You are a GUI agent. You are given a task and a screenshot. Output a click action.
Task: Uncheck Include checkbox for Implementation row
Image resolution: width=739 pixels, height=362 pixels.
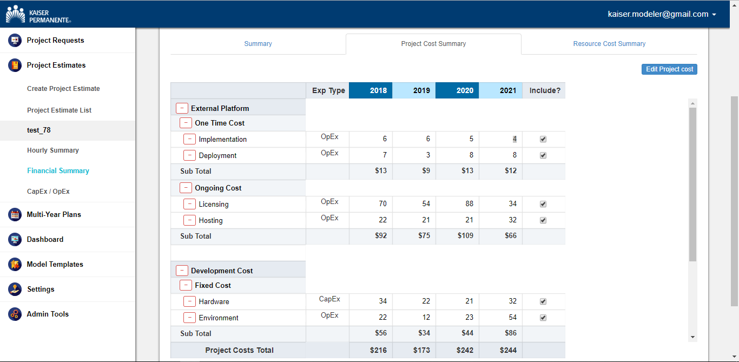tap(543, 139)
